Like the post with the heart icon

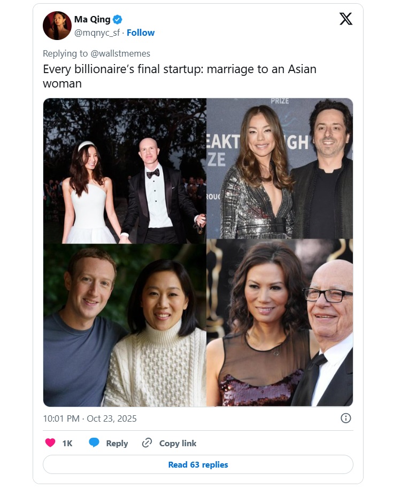pos(50,443)
